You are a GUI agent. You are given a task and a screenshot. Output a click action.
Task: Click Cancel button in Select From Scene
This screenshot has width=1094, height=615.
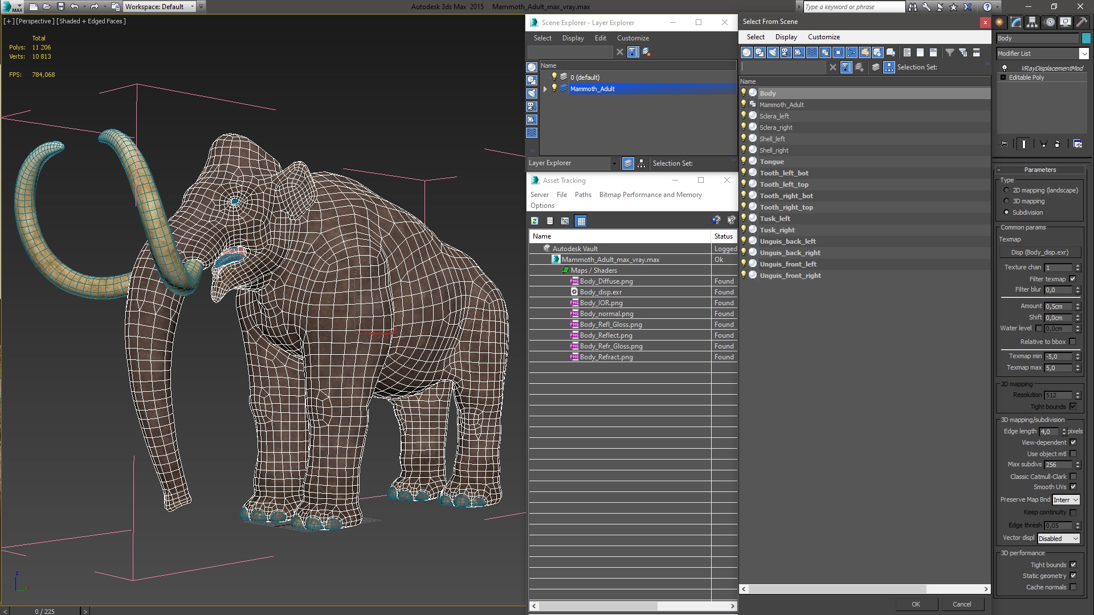pyautogui.click(x=962, y=604)
